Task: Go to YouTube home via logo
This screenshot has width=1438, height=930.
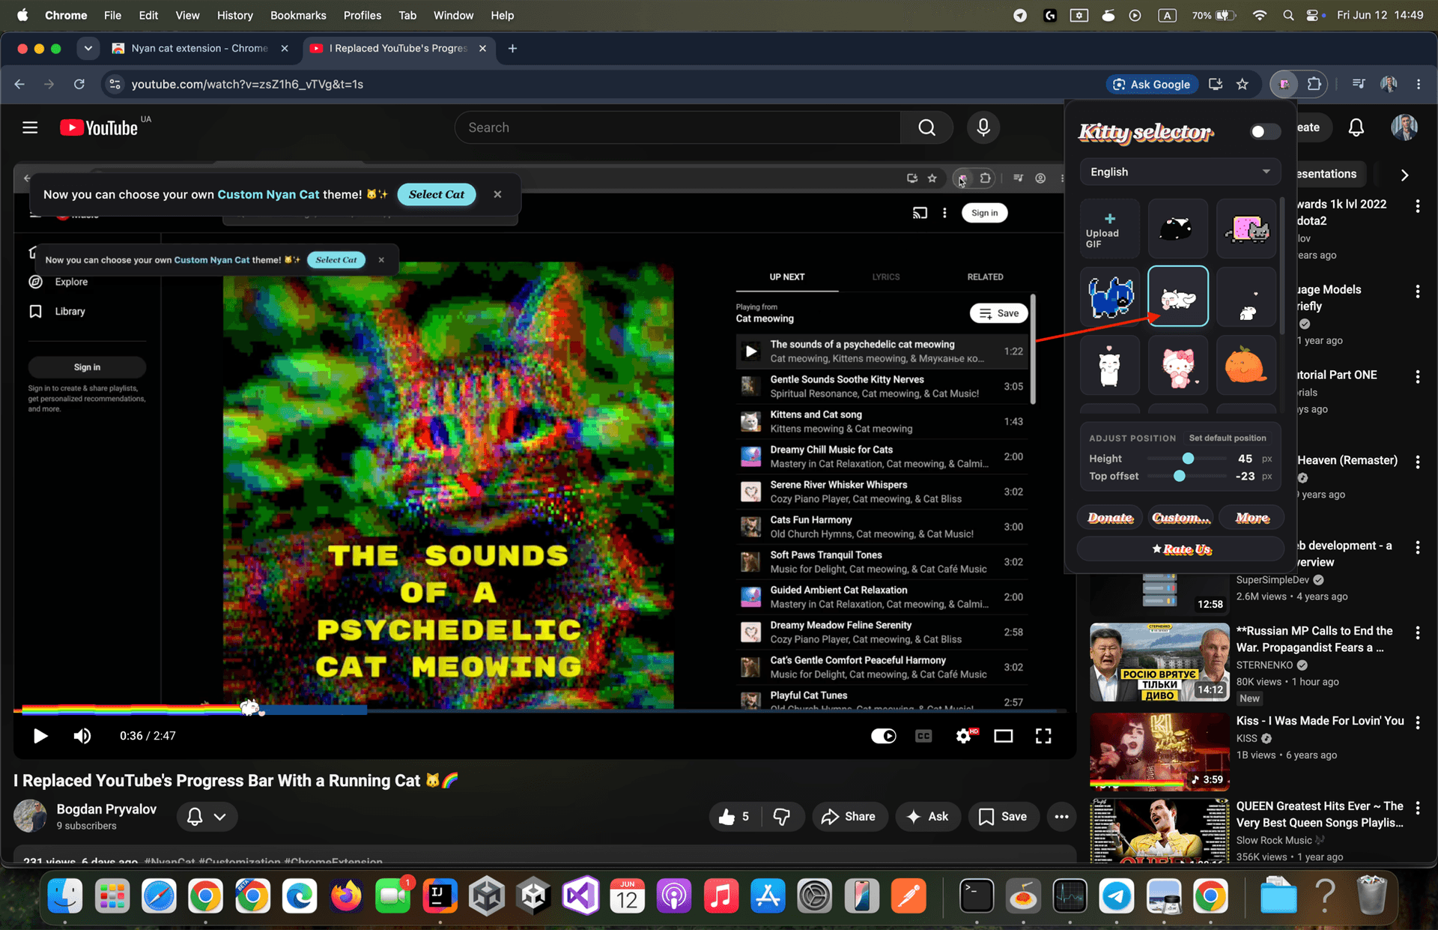Action: pos(100,127)
